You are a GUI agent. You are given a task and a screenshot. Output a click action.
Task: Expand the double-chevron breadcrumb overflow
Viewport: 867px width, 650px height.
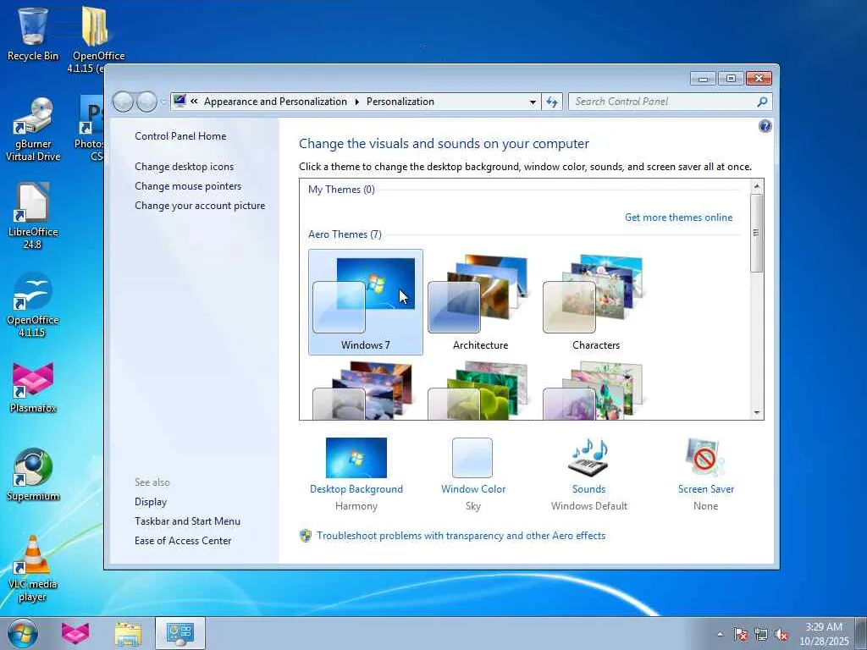pyautogui.click(x=194, y=102)
